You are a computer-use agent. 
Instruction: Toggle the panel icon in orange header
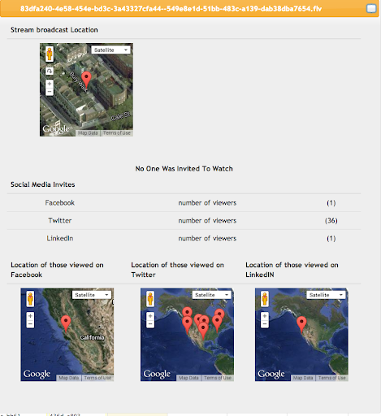(x=371, y=8)
